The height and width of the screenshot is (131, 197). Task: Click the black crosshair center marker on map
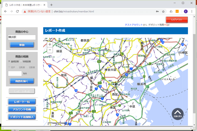coord(116,84)
